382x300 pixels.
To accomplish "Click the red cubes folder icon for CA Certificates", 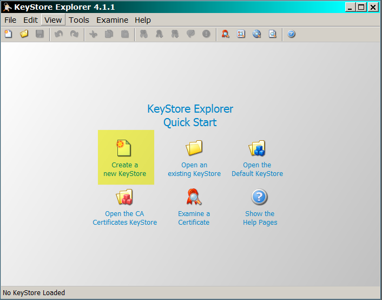I will click(124, 197).
